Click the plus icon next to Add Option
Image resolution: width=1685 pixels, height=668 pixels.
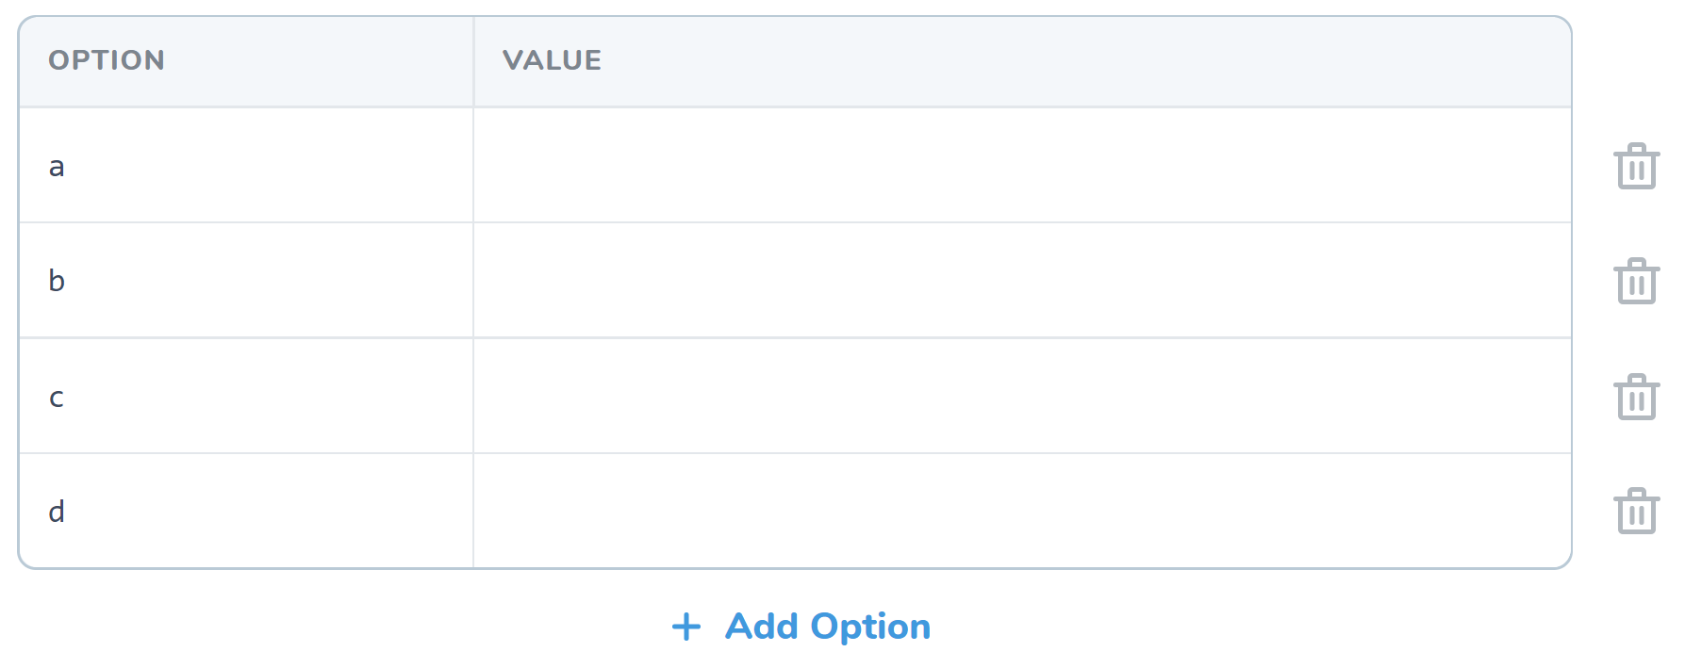686,626
